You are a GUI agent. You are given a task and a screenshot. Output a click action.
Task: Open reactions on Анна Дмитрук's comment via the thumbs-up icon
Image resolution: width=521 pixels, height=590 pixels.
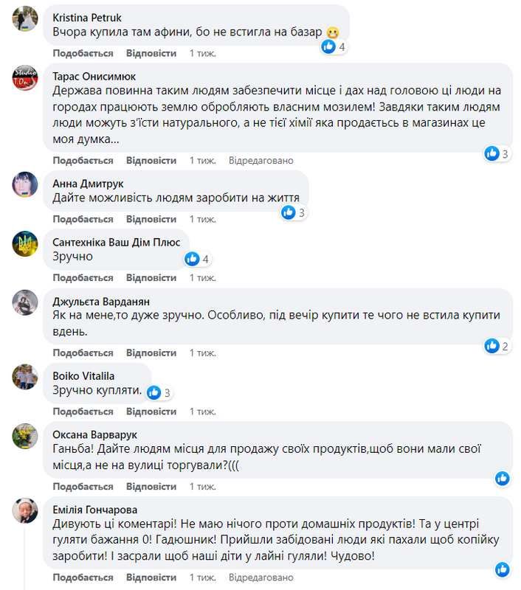pyautogui.click(x=288, y=211)
